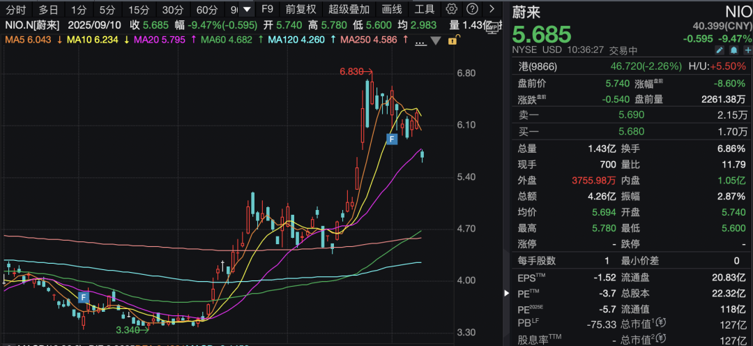The width and height of the screenshot is (753, 346).
Task: Click the 买一 bid price 5.680
Action: pyautogui.click(x=632, y=131)
